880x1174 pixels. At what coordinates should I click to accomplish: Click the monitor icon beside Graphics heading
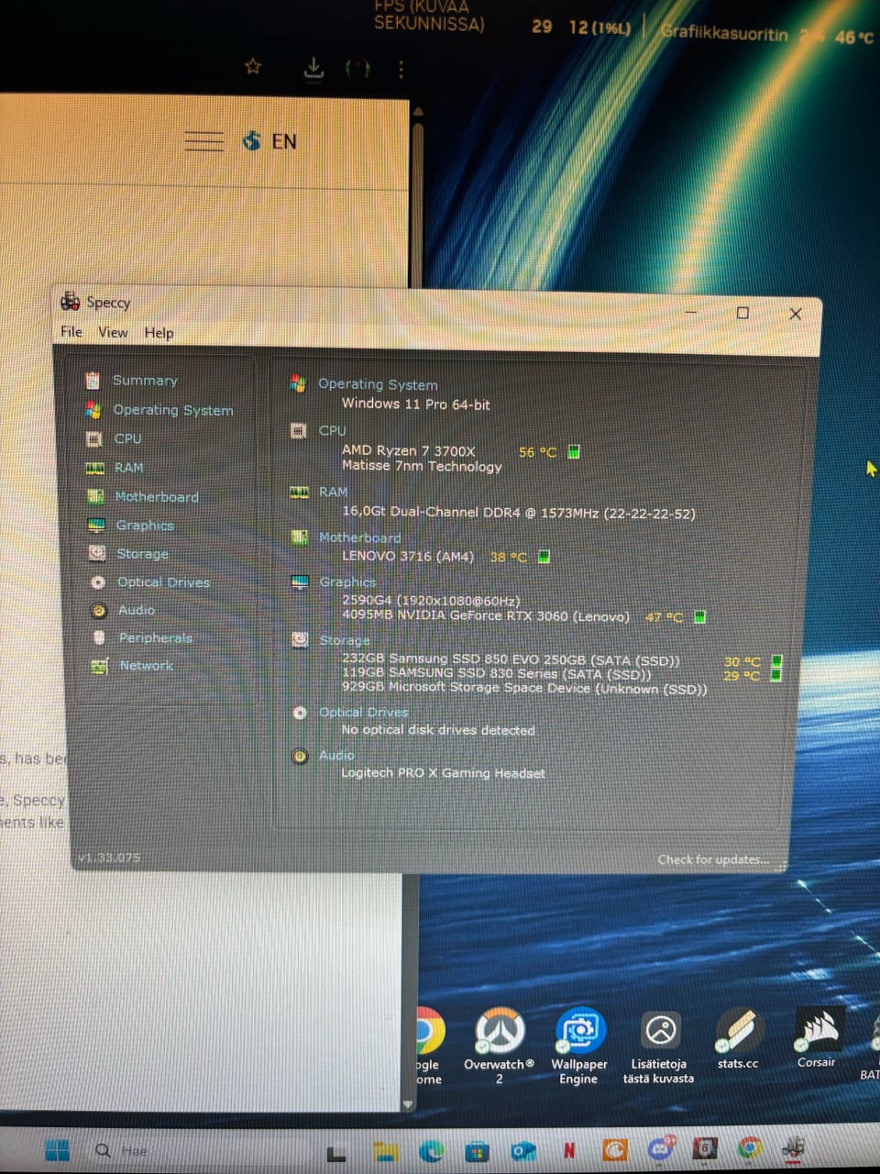point(300,581)
